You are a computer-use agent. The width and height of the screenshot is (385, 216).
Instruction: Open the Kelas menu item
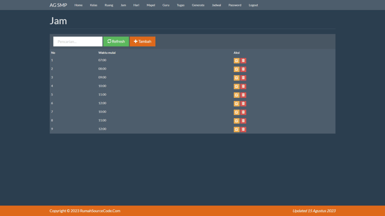coord(94,5)
